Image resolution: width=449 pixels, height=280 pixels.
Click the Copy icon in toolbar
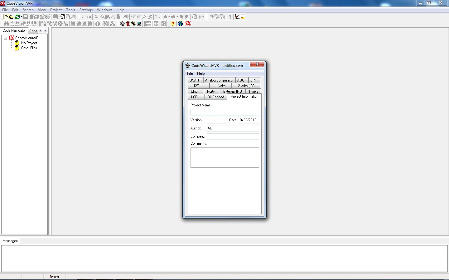102,17
